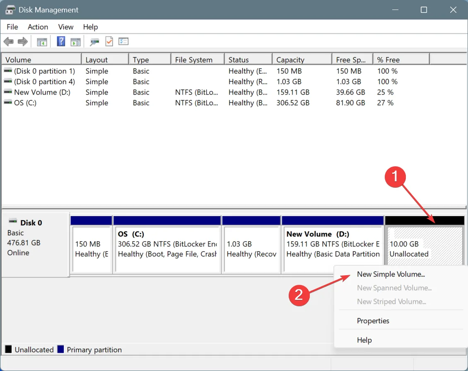
Task: Click the Disk Management title bar icon
Action: point(10,10)
